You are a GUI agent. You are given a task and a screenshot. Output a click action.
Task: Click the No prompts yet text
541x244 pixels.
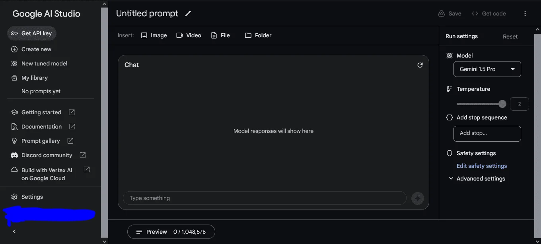41,91
